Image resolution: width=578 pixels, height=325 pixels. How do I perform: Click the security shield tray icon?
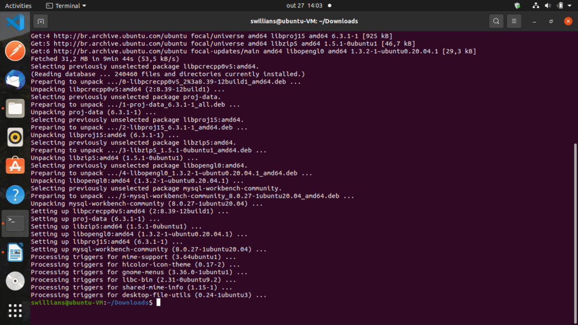(x=517, y=6)
